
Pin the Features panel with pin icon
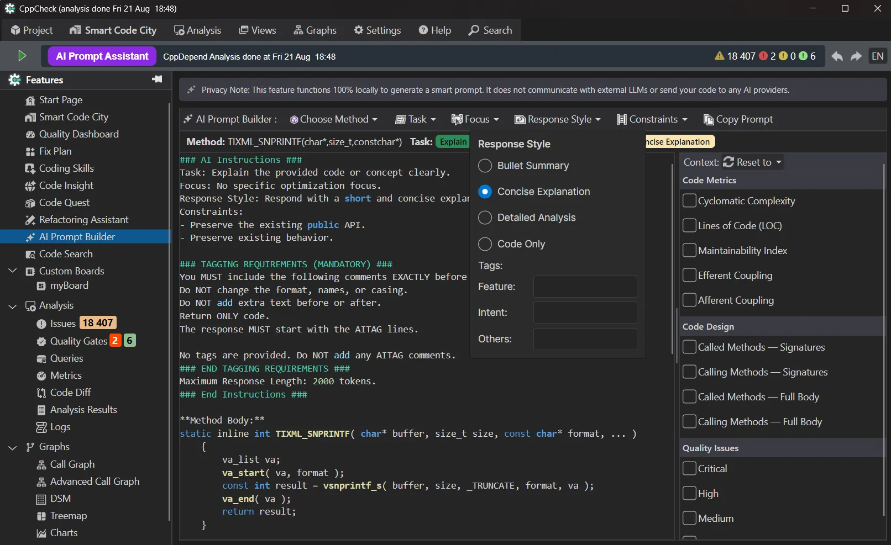tap(157, 80)
